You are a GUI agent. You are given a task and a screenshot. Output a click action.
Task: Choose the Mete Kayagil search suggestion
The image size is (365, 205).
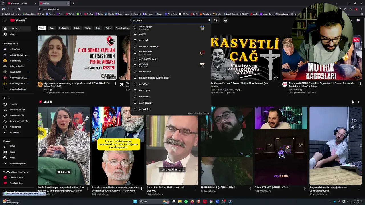pyautogui.click(x=171, y=28)
